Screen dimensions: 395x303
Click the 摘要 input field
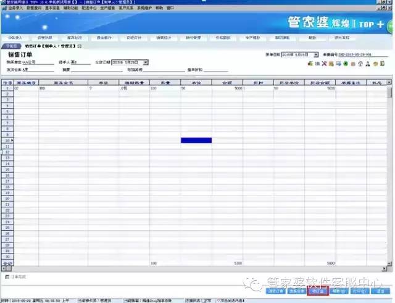click(97, 70)
